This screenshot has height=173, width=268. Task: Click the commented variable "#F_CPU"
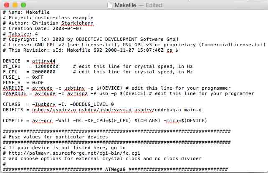12,67
